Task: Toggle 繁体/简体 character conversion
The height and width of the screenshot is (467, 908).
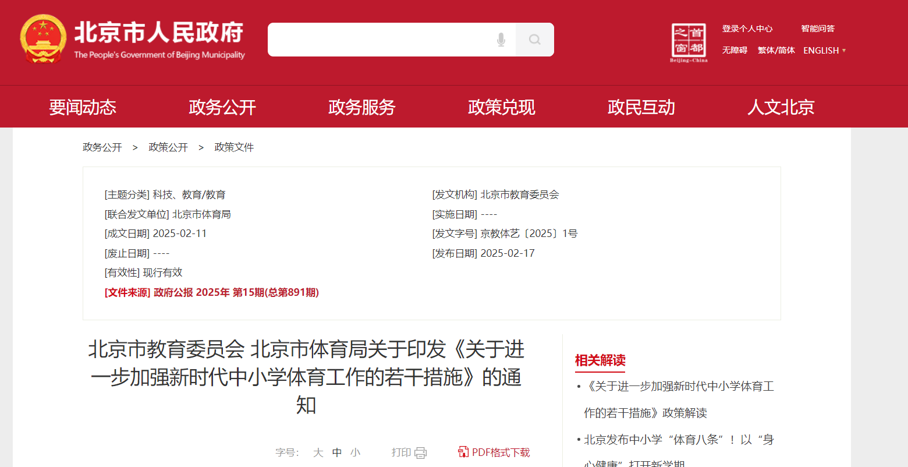Action: (x=776, y=51)
